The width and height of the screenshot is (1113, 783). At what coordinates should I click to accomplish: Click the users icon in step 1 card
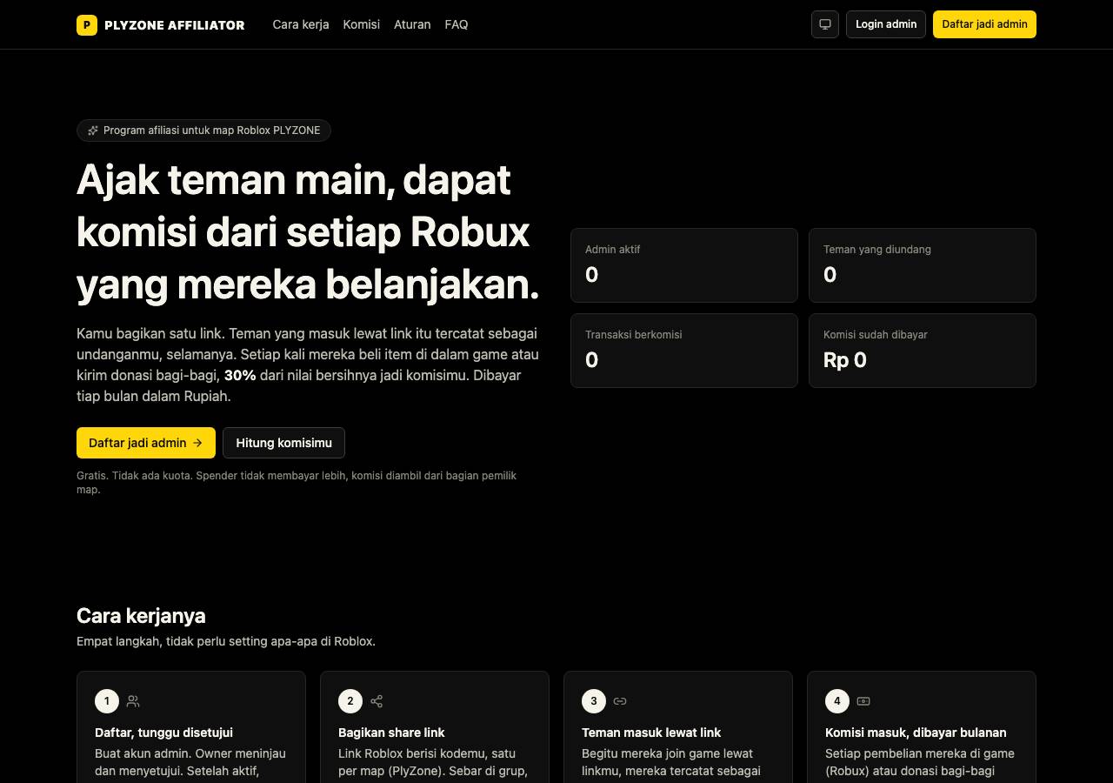(133, 701)
